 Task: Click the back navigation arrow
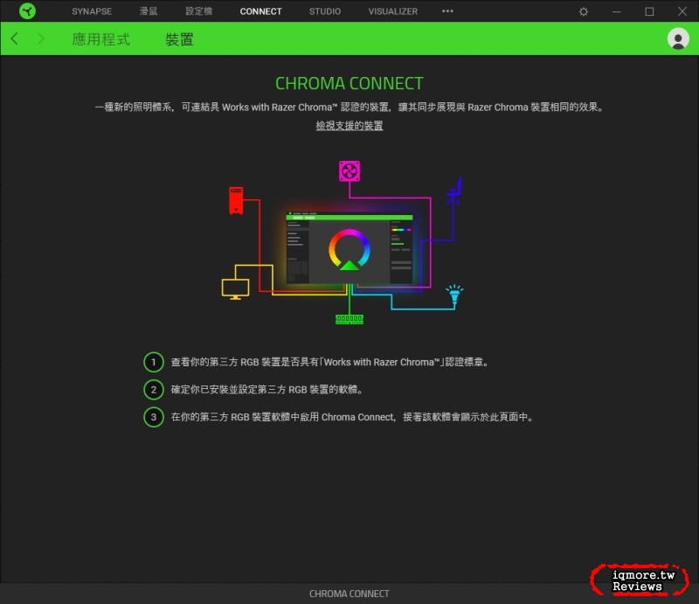coord(14,38)
